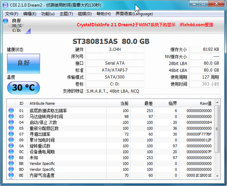Viewport: 227px width, 186px height.
Task: Click status orb for attribute 04
Action: pos(11,122)
